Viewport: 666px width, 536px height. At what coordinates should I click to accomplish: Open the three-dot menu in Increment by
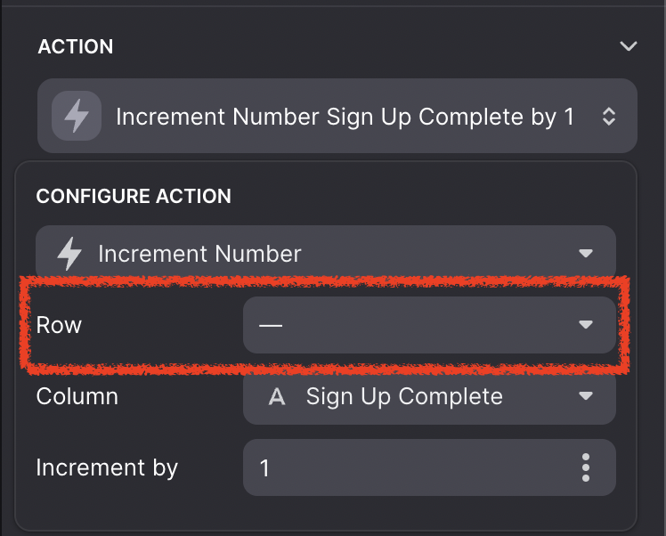[586, 467]
